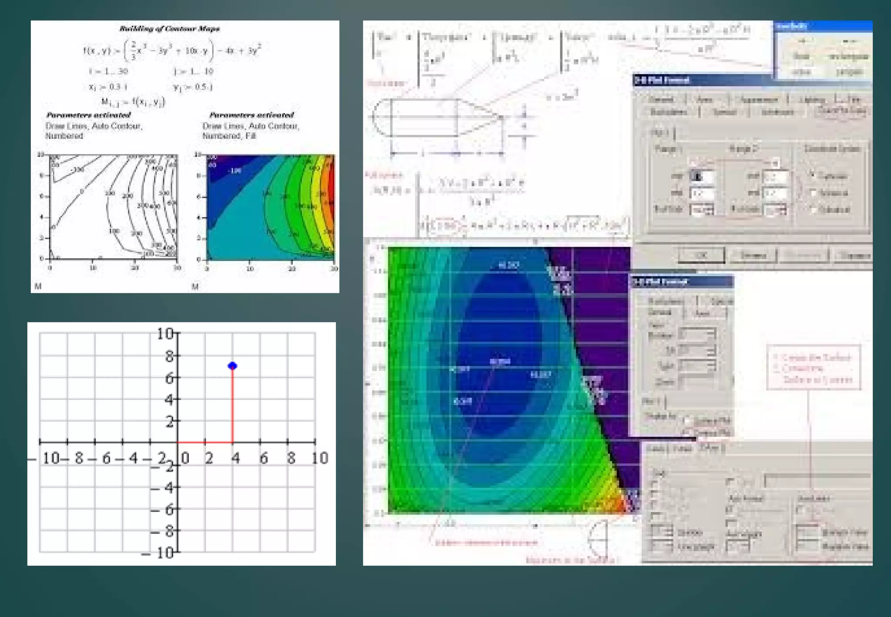891x617 pixels.
Task: Select the Cartesian coordinate system radio button
Action: (813, 175)
